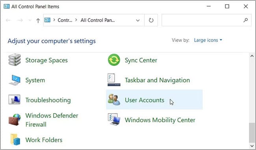Expand the chevron after Contr... breadcrumb

[x=76, y=20]
